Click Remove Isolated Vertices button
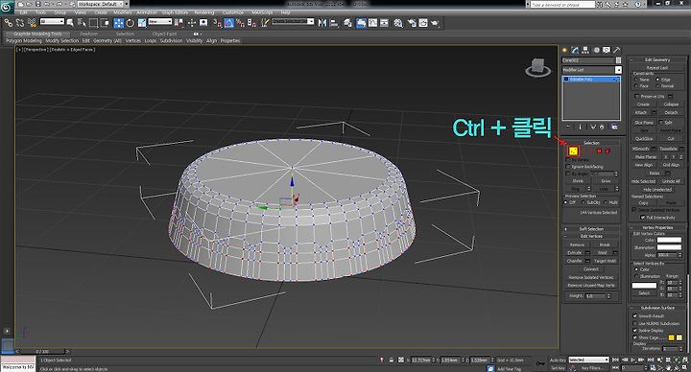Image resolution: width=691 pixels, height=372 pixels. (x=591, y=277)
